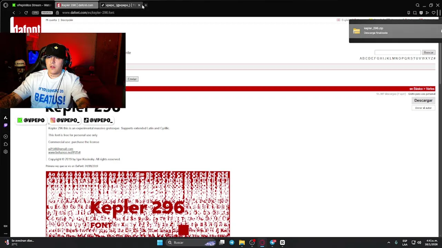Open the player sidebar icon
The width and height of the screenshot is (442, 248).
tap(6, 137)
